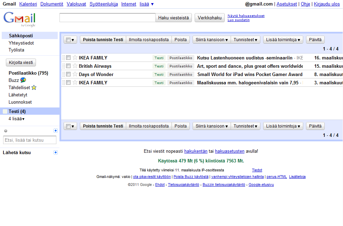Click the Etsi, lisää tai kutsu field
The image size is (343, 226).
coord(30,140)
